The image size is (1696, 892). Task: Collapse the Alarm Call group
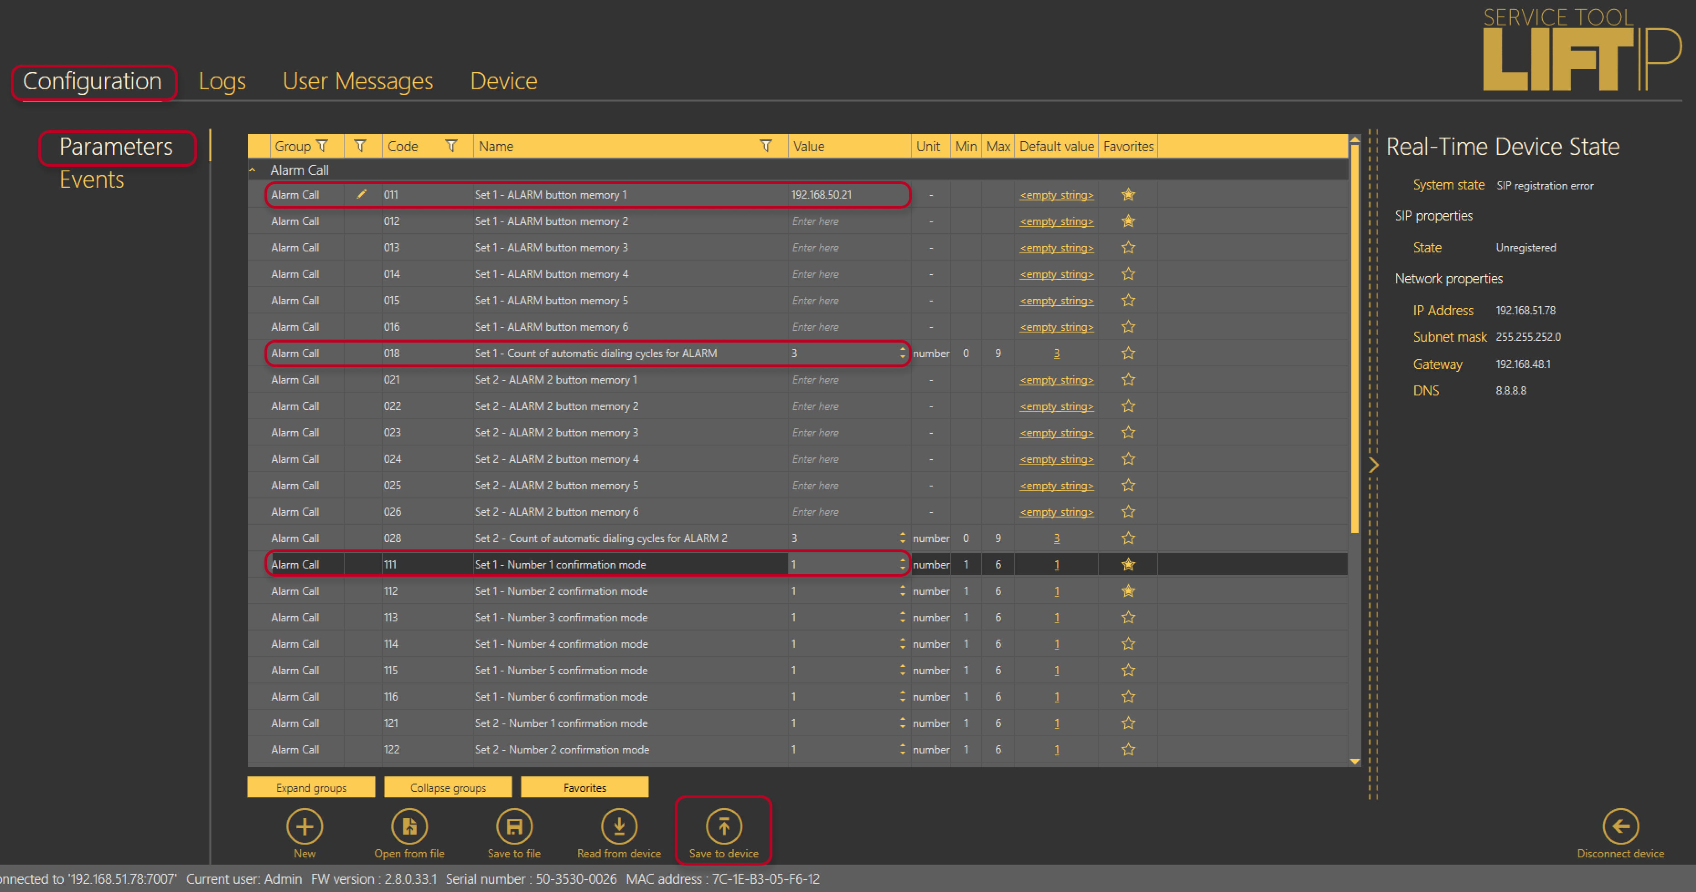click(252, 170)
